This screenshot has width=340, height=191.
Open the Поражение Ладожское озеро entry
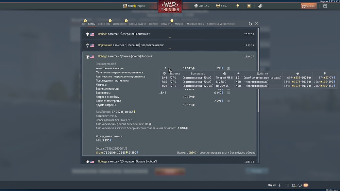click(169, 45)
